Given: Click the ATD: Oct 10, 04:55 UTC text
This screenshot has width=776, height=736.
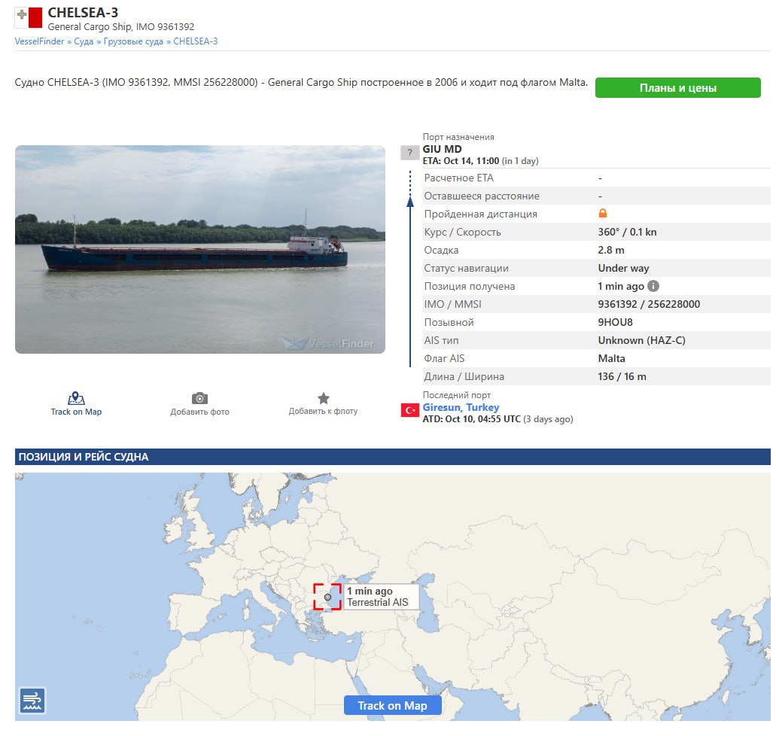Looking at the screenshot, I should tap(472, 419).
